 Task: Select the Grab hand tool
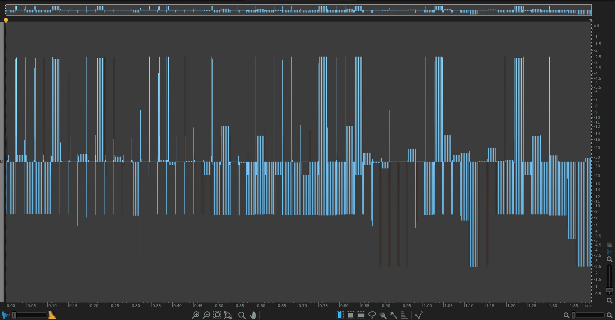pyautogui.click(x=253, y=315)
